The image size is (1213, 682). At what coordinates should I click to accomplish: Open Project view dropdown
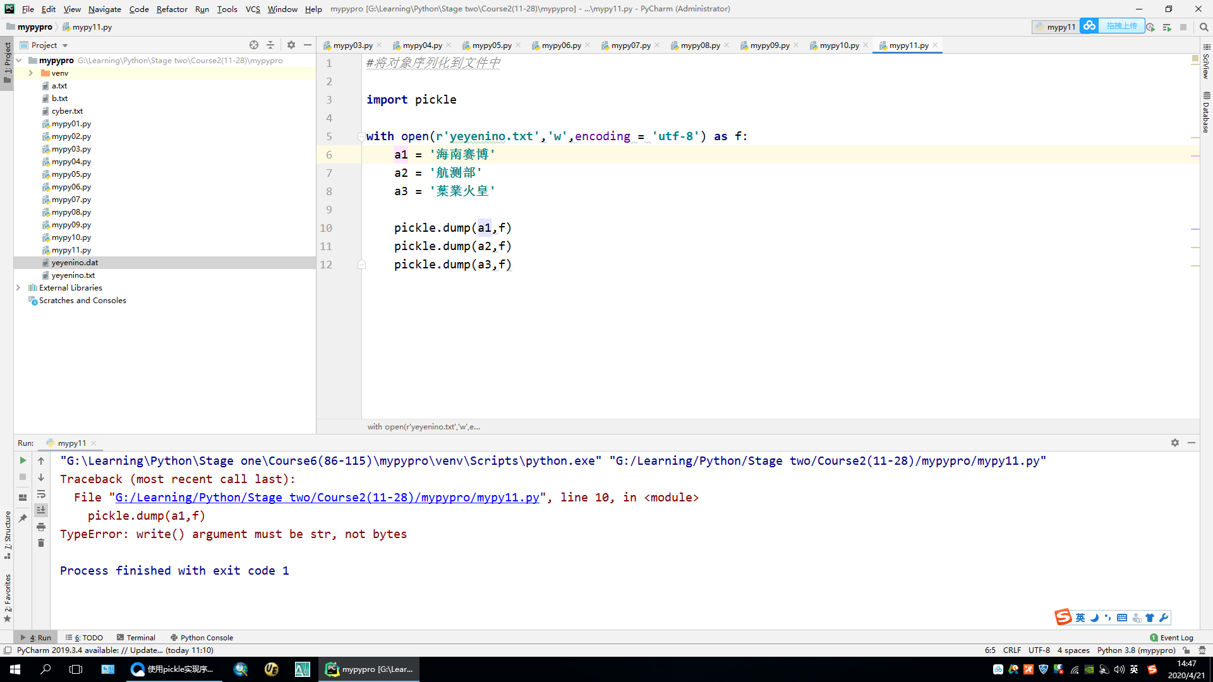coord(44,45)
